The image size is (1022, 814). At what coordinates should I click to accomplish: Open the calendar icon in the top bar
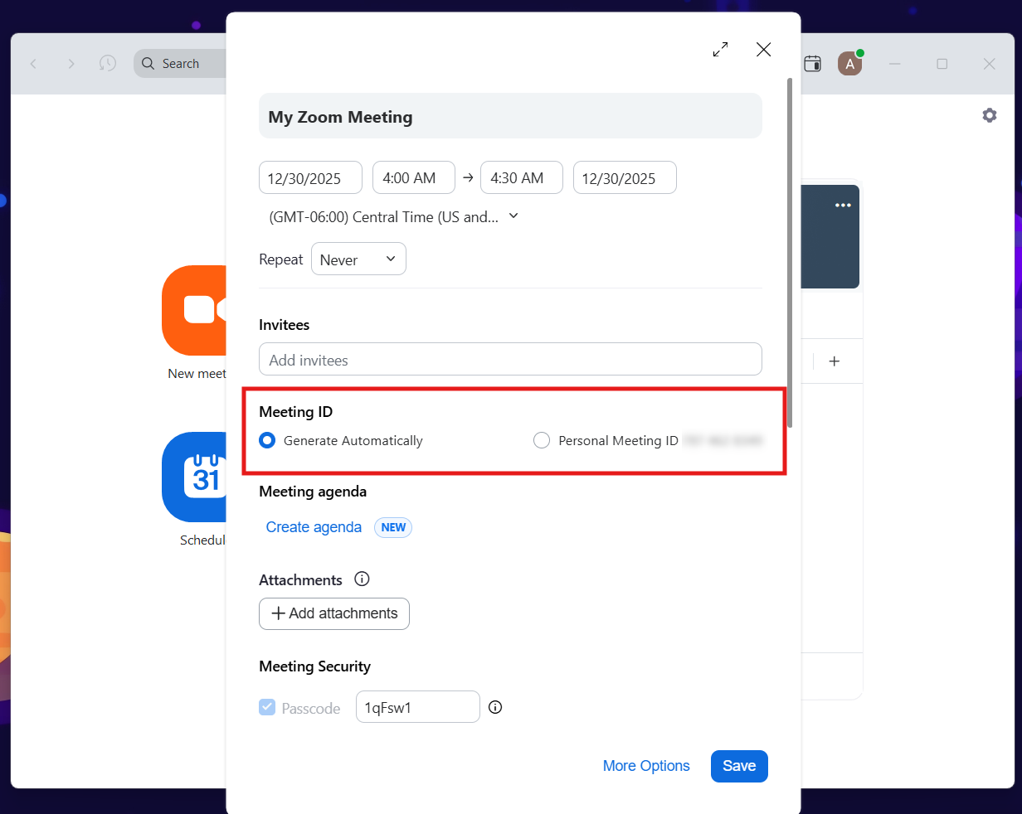[x=813, y=64]
